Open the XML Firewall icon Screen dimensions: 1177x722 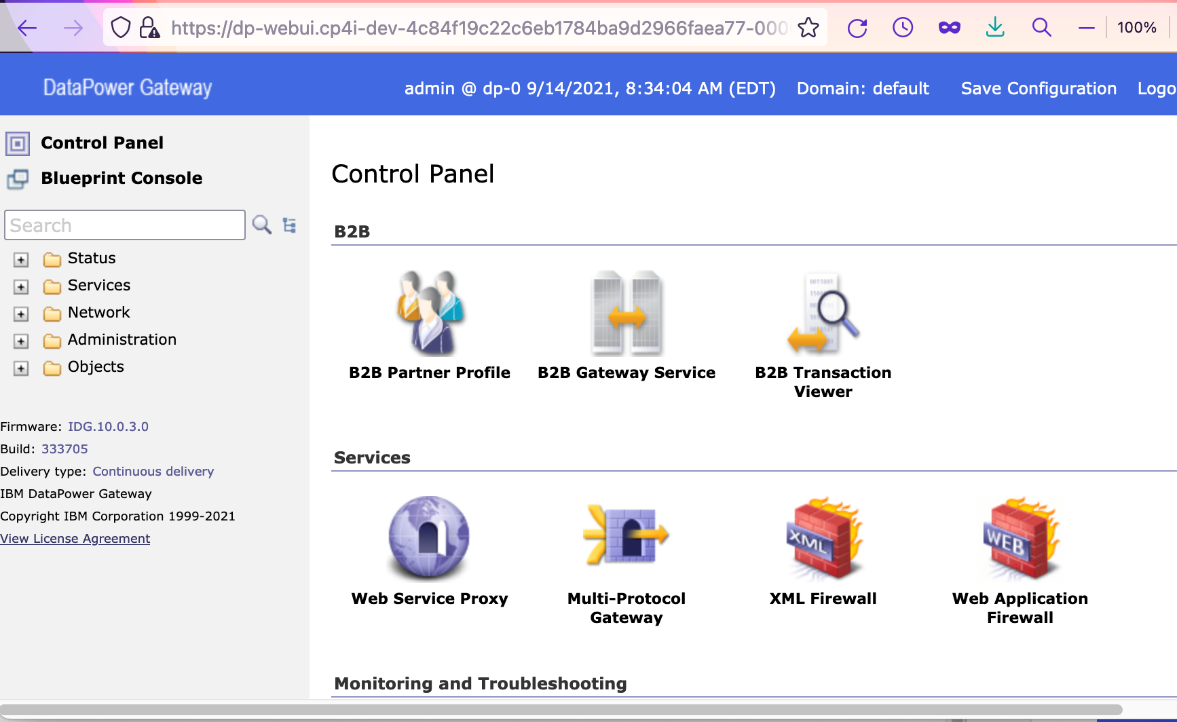click(823, 538)
